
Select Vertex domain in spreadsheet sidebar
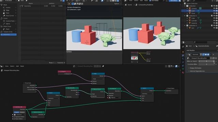point(8,7)
